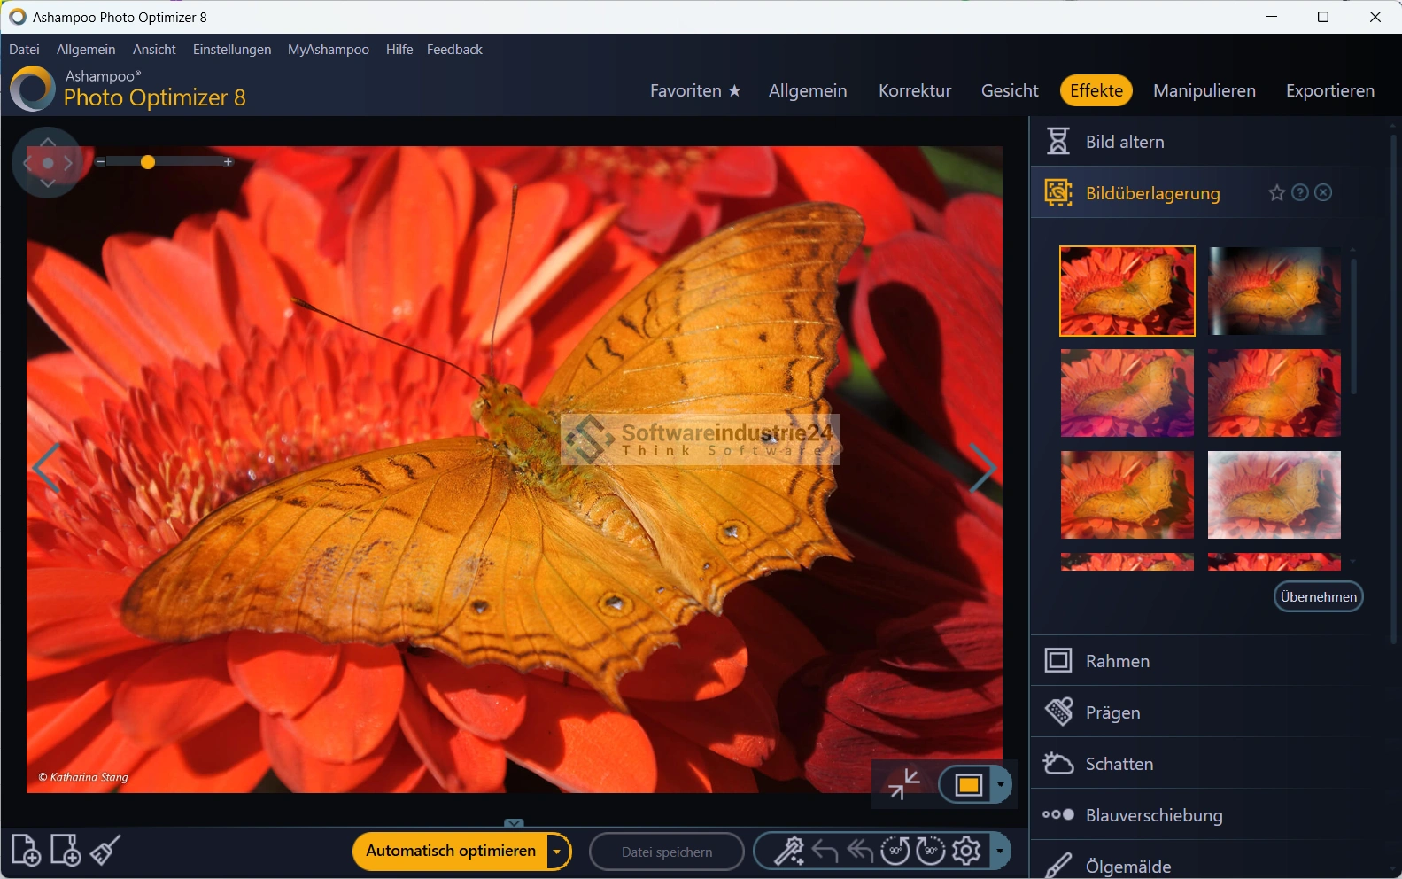This screenshot has width=1402, height=879.
Task: Open the Einstellungen menu
Action: click(x=232, y=50)
